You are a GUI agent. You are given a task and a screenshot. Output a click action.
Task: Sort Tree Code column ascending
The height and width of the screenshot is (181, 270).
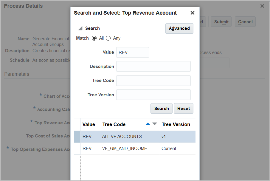148,124
